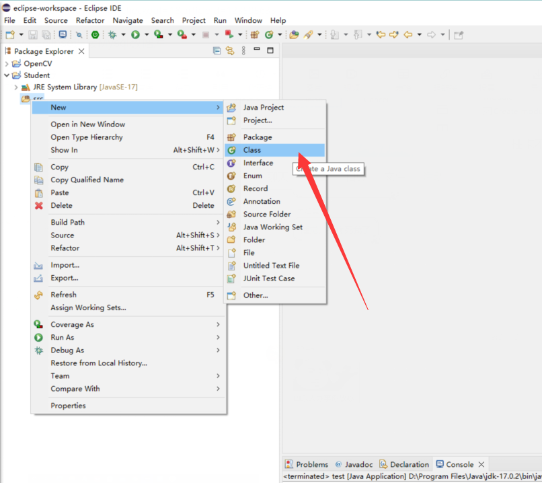The width and height of the screenshot is (542, 483).
Task: Collapse All in Package Explorer toolbar
Action: coord(217,51)
